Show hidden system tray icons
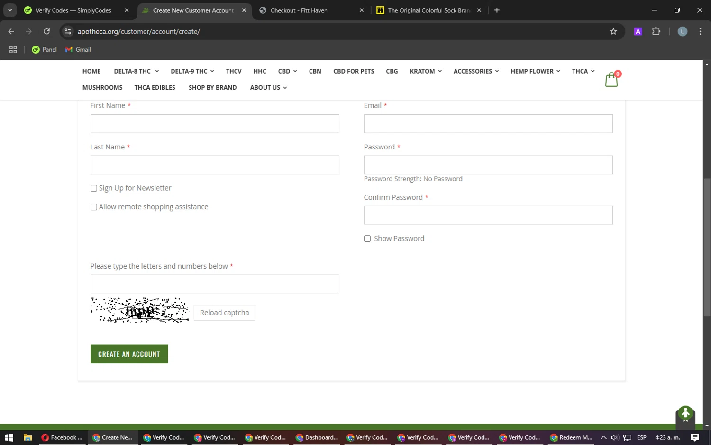The width and height of the screenshot is (711, 445). pos(603,437)
